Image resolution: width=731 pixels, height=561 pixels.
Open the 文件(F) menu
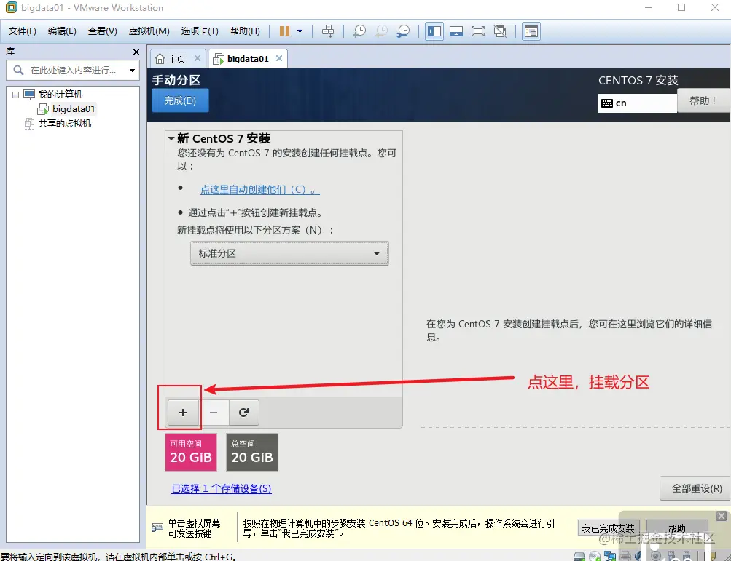tap(23, 31)
